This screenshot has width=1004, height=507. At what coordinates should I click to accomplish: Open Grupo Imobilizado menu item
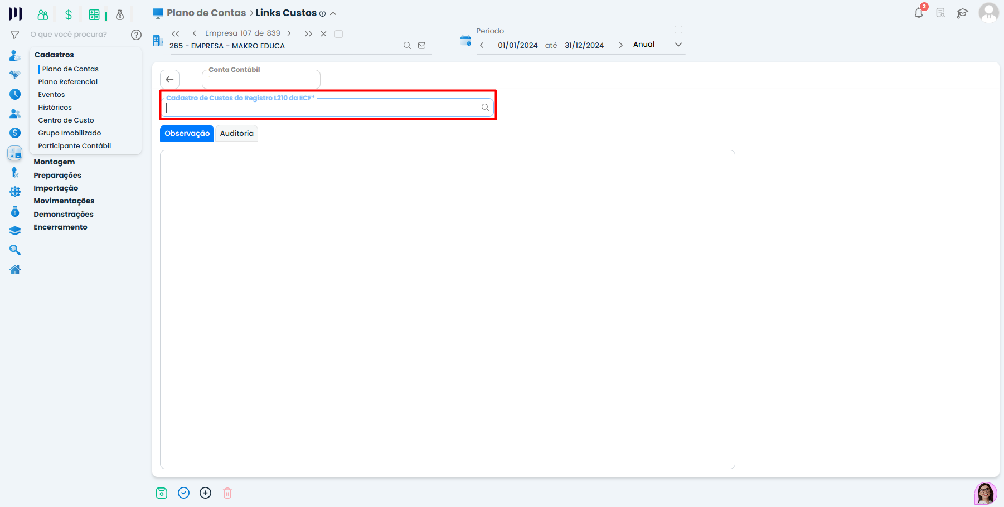[70, 133]
